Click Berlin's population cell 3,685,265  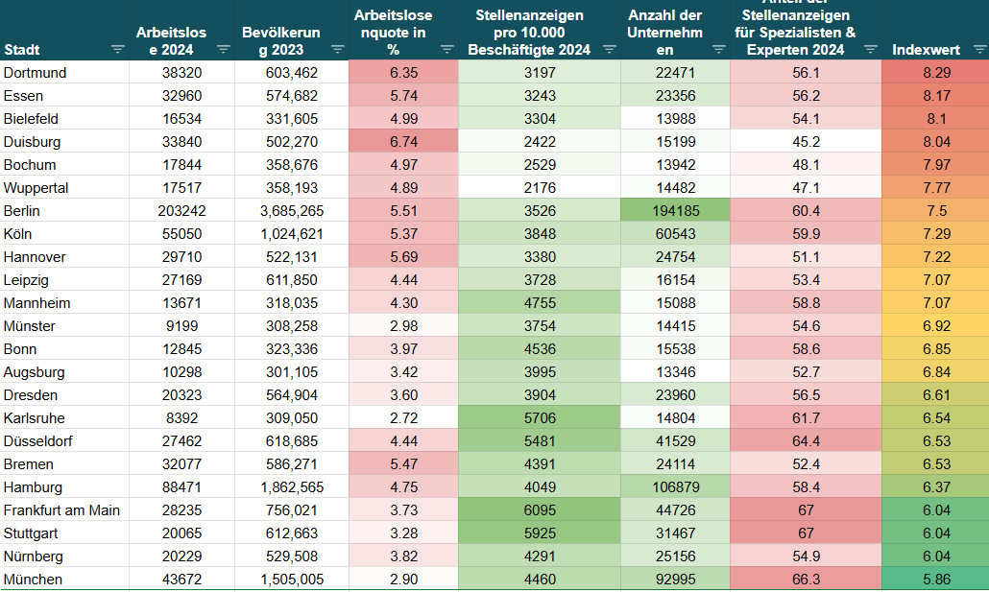coord(291,210)
